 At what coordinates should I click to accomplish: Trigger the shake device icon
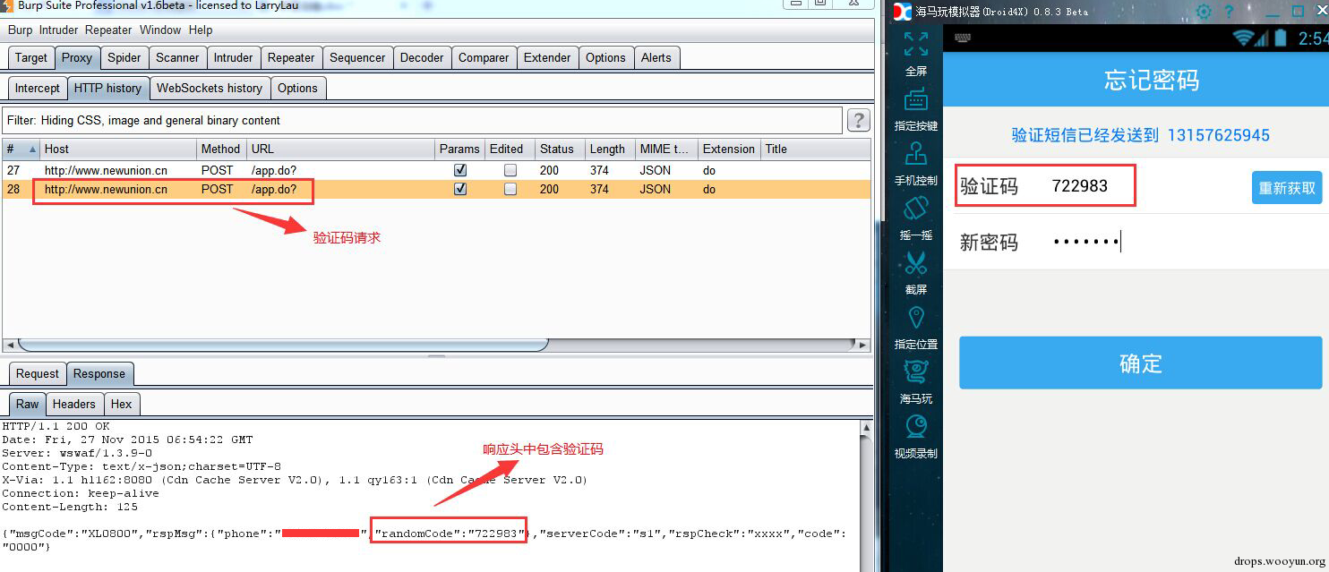[x=915, y=208]
